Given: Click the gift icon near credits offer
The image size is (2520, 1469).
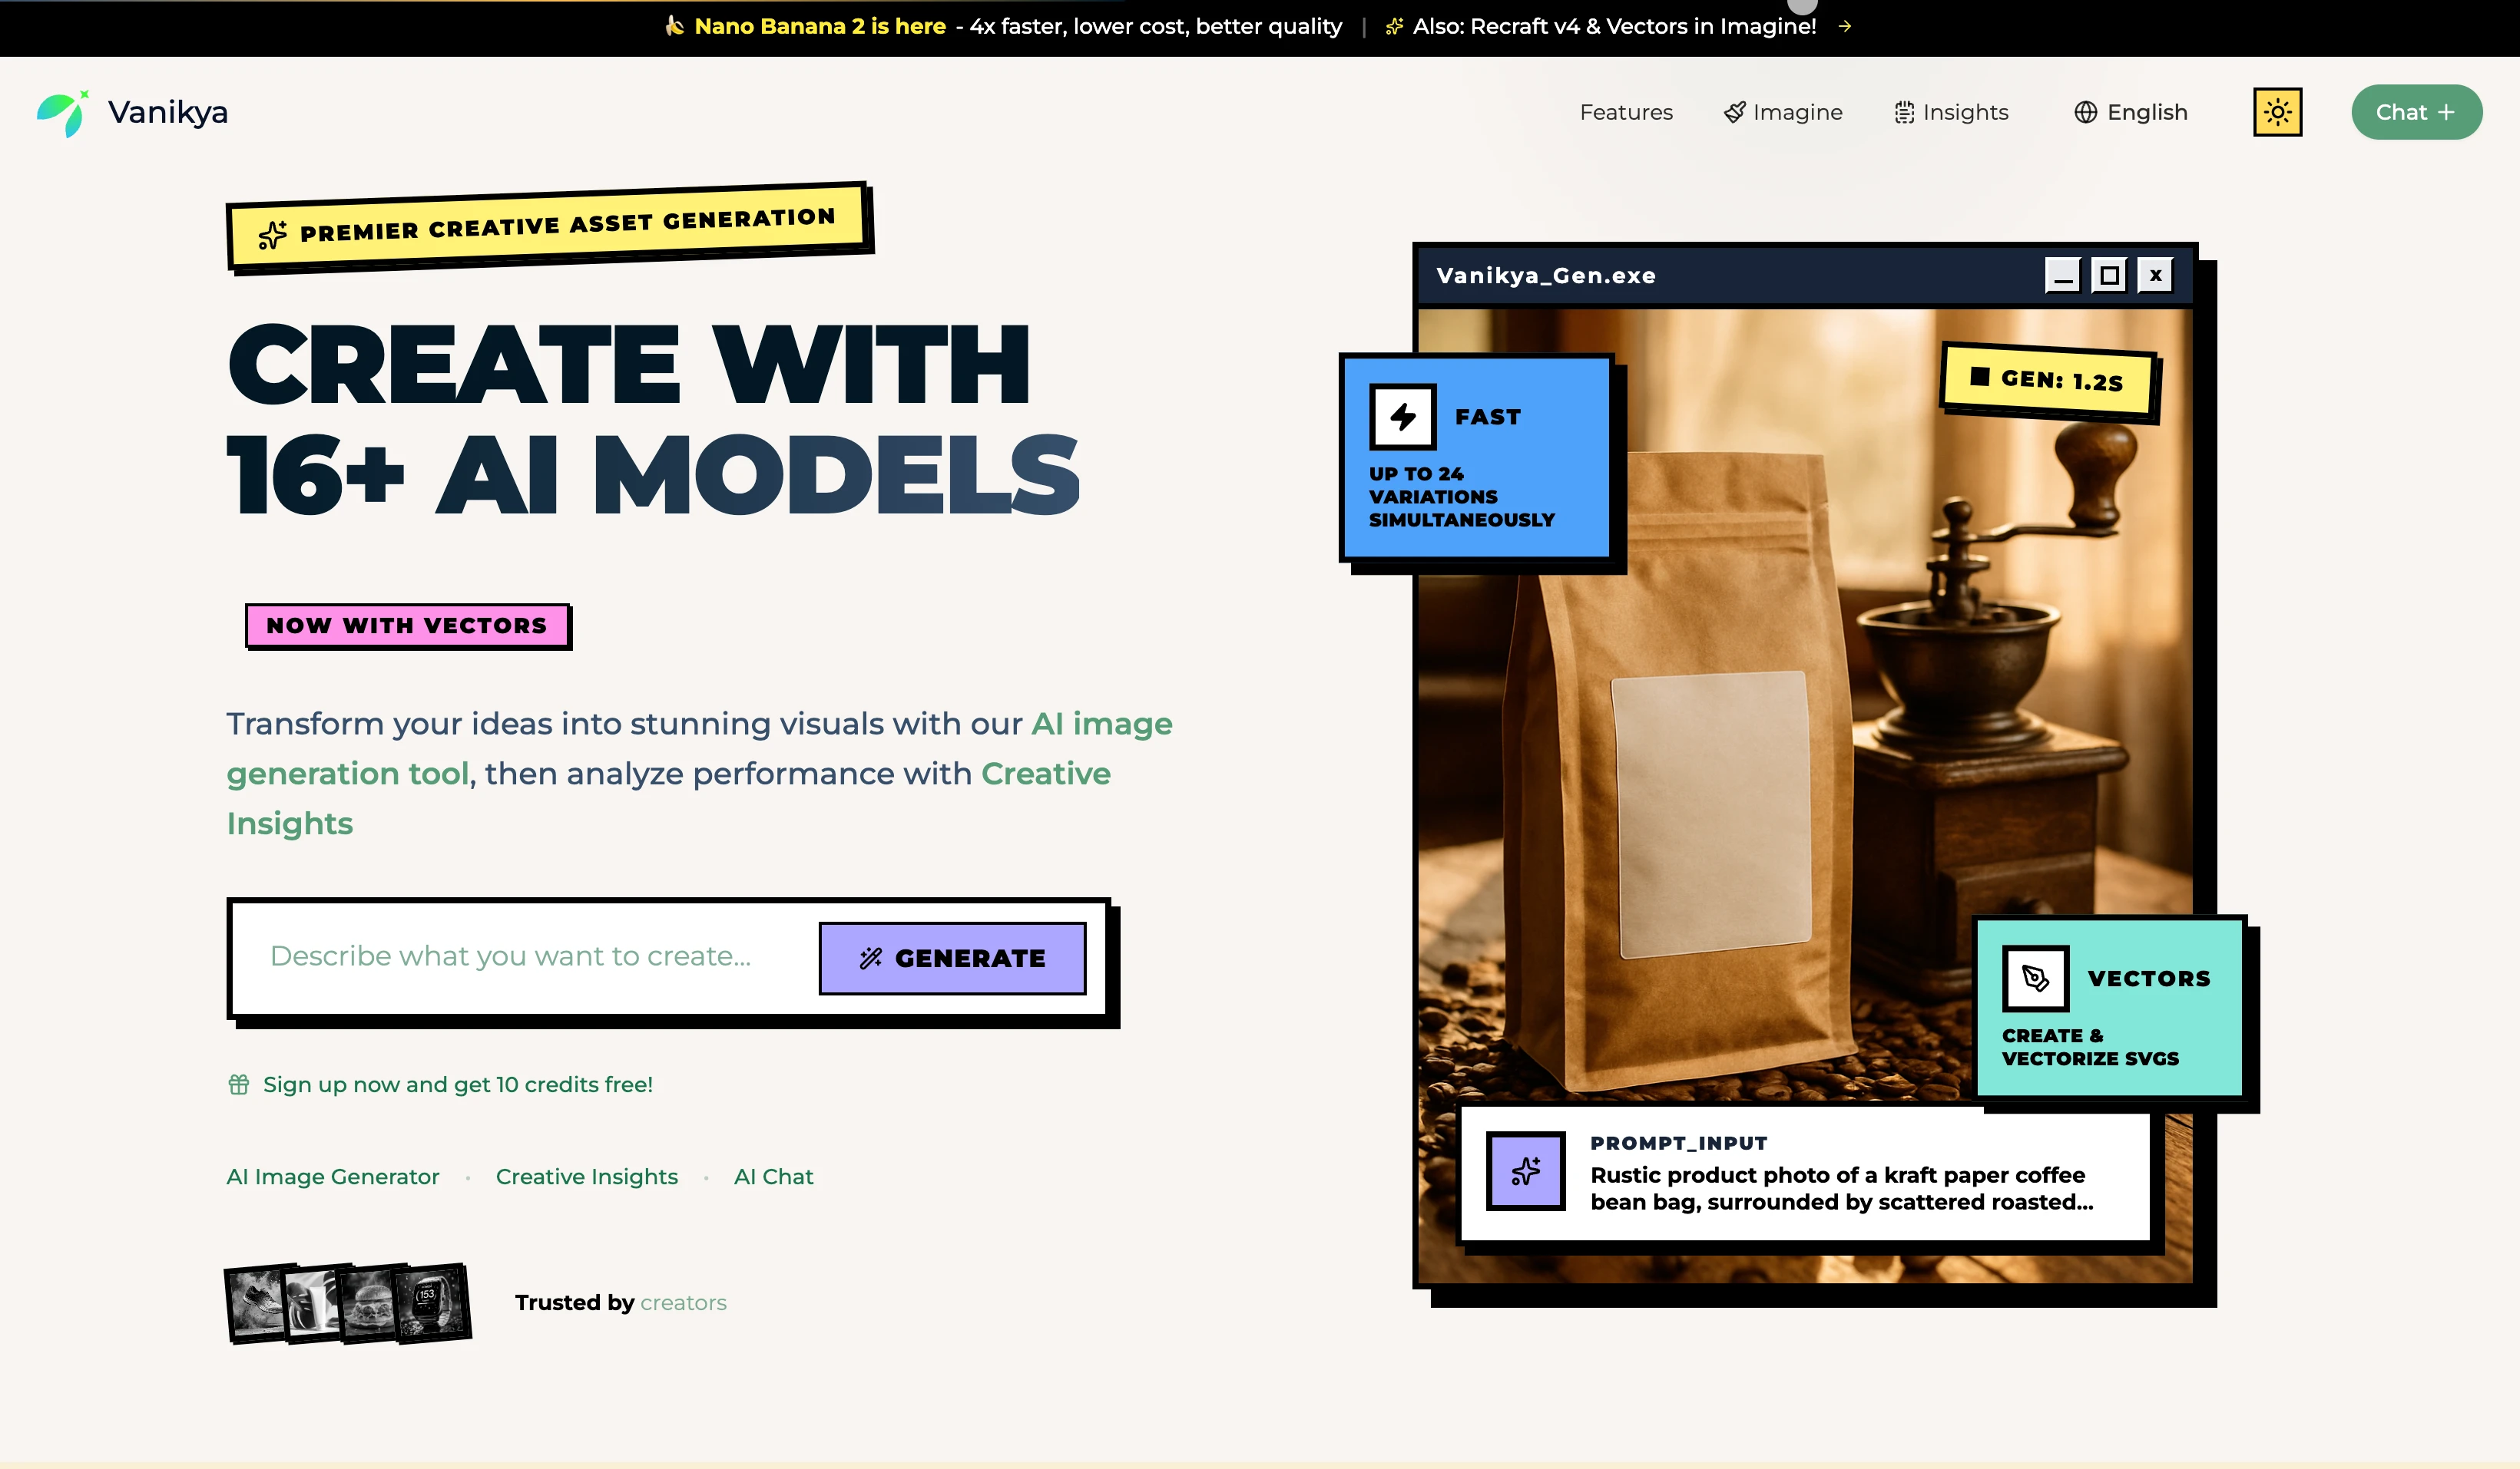Looking at the screenshot, I should [x=238, y=1084].
